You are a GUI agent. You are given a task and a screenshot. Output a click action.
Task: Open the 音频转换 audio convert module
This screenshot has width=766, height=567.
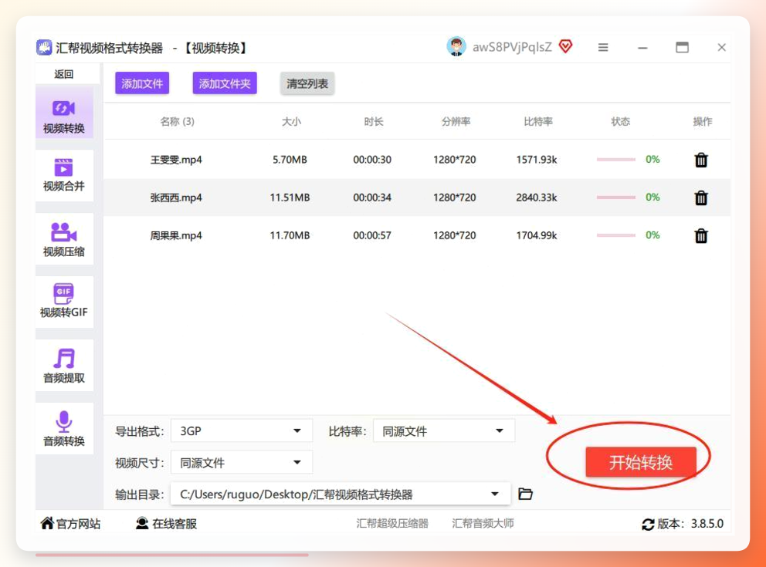64,428
